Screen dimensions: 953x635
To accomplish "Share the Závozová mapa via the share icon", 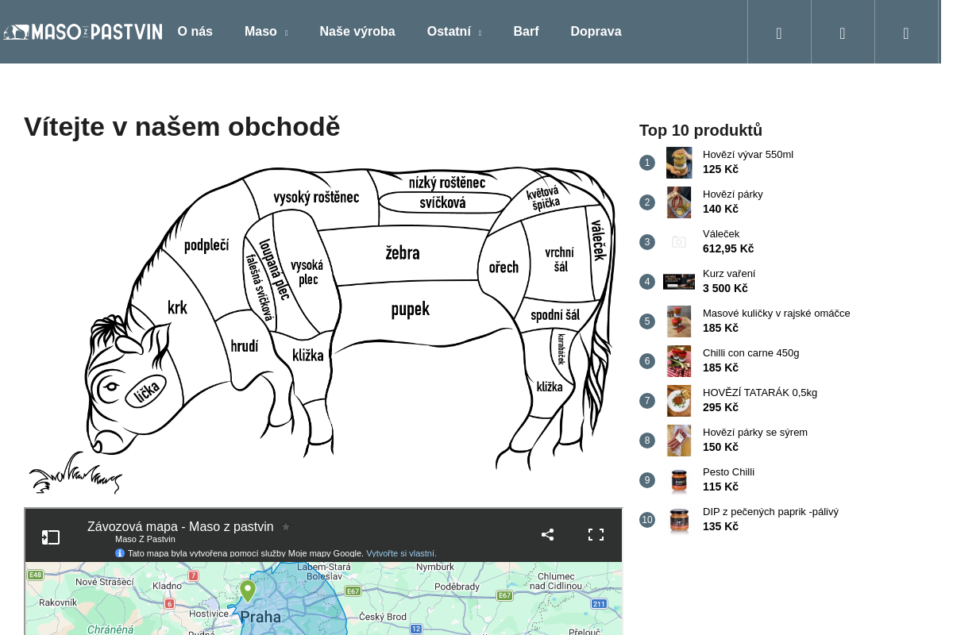I will (x=547, y=534).
